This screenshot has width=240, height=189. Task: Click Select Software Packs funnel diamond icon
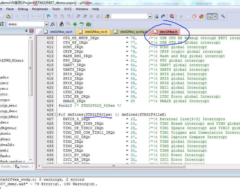[x=82, y=24]
